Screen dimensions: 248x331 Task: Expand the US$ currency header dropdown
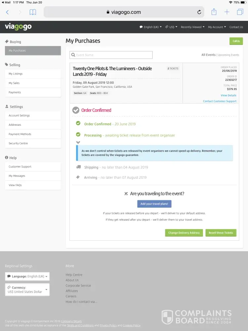[x=171, y=27]
